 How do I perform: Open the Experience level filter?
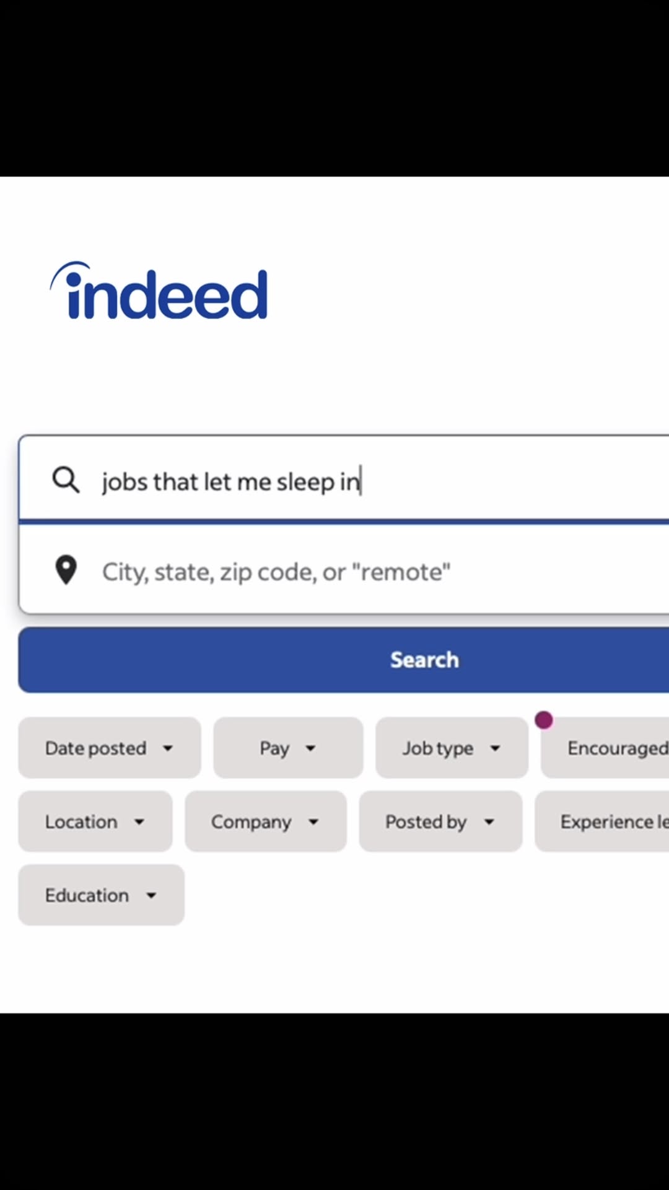602,821
